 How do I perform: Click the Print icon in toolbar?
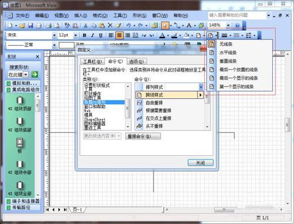(49, 25)
